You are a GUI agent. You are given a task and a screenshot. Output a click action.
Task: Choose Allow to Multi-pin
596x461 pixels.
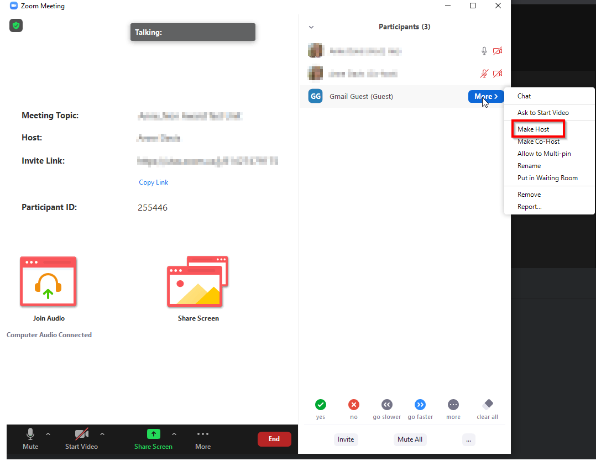click(549, 154)
